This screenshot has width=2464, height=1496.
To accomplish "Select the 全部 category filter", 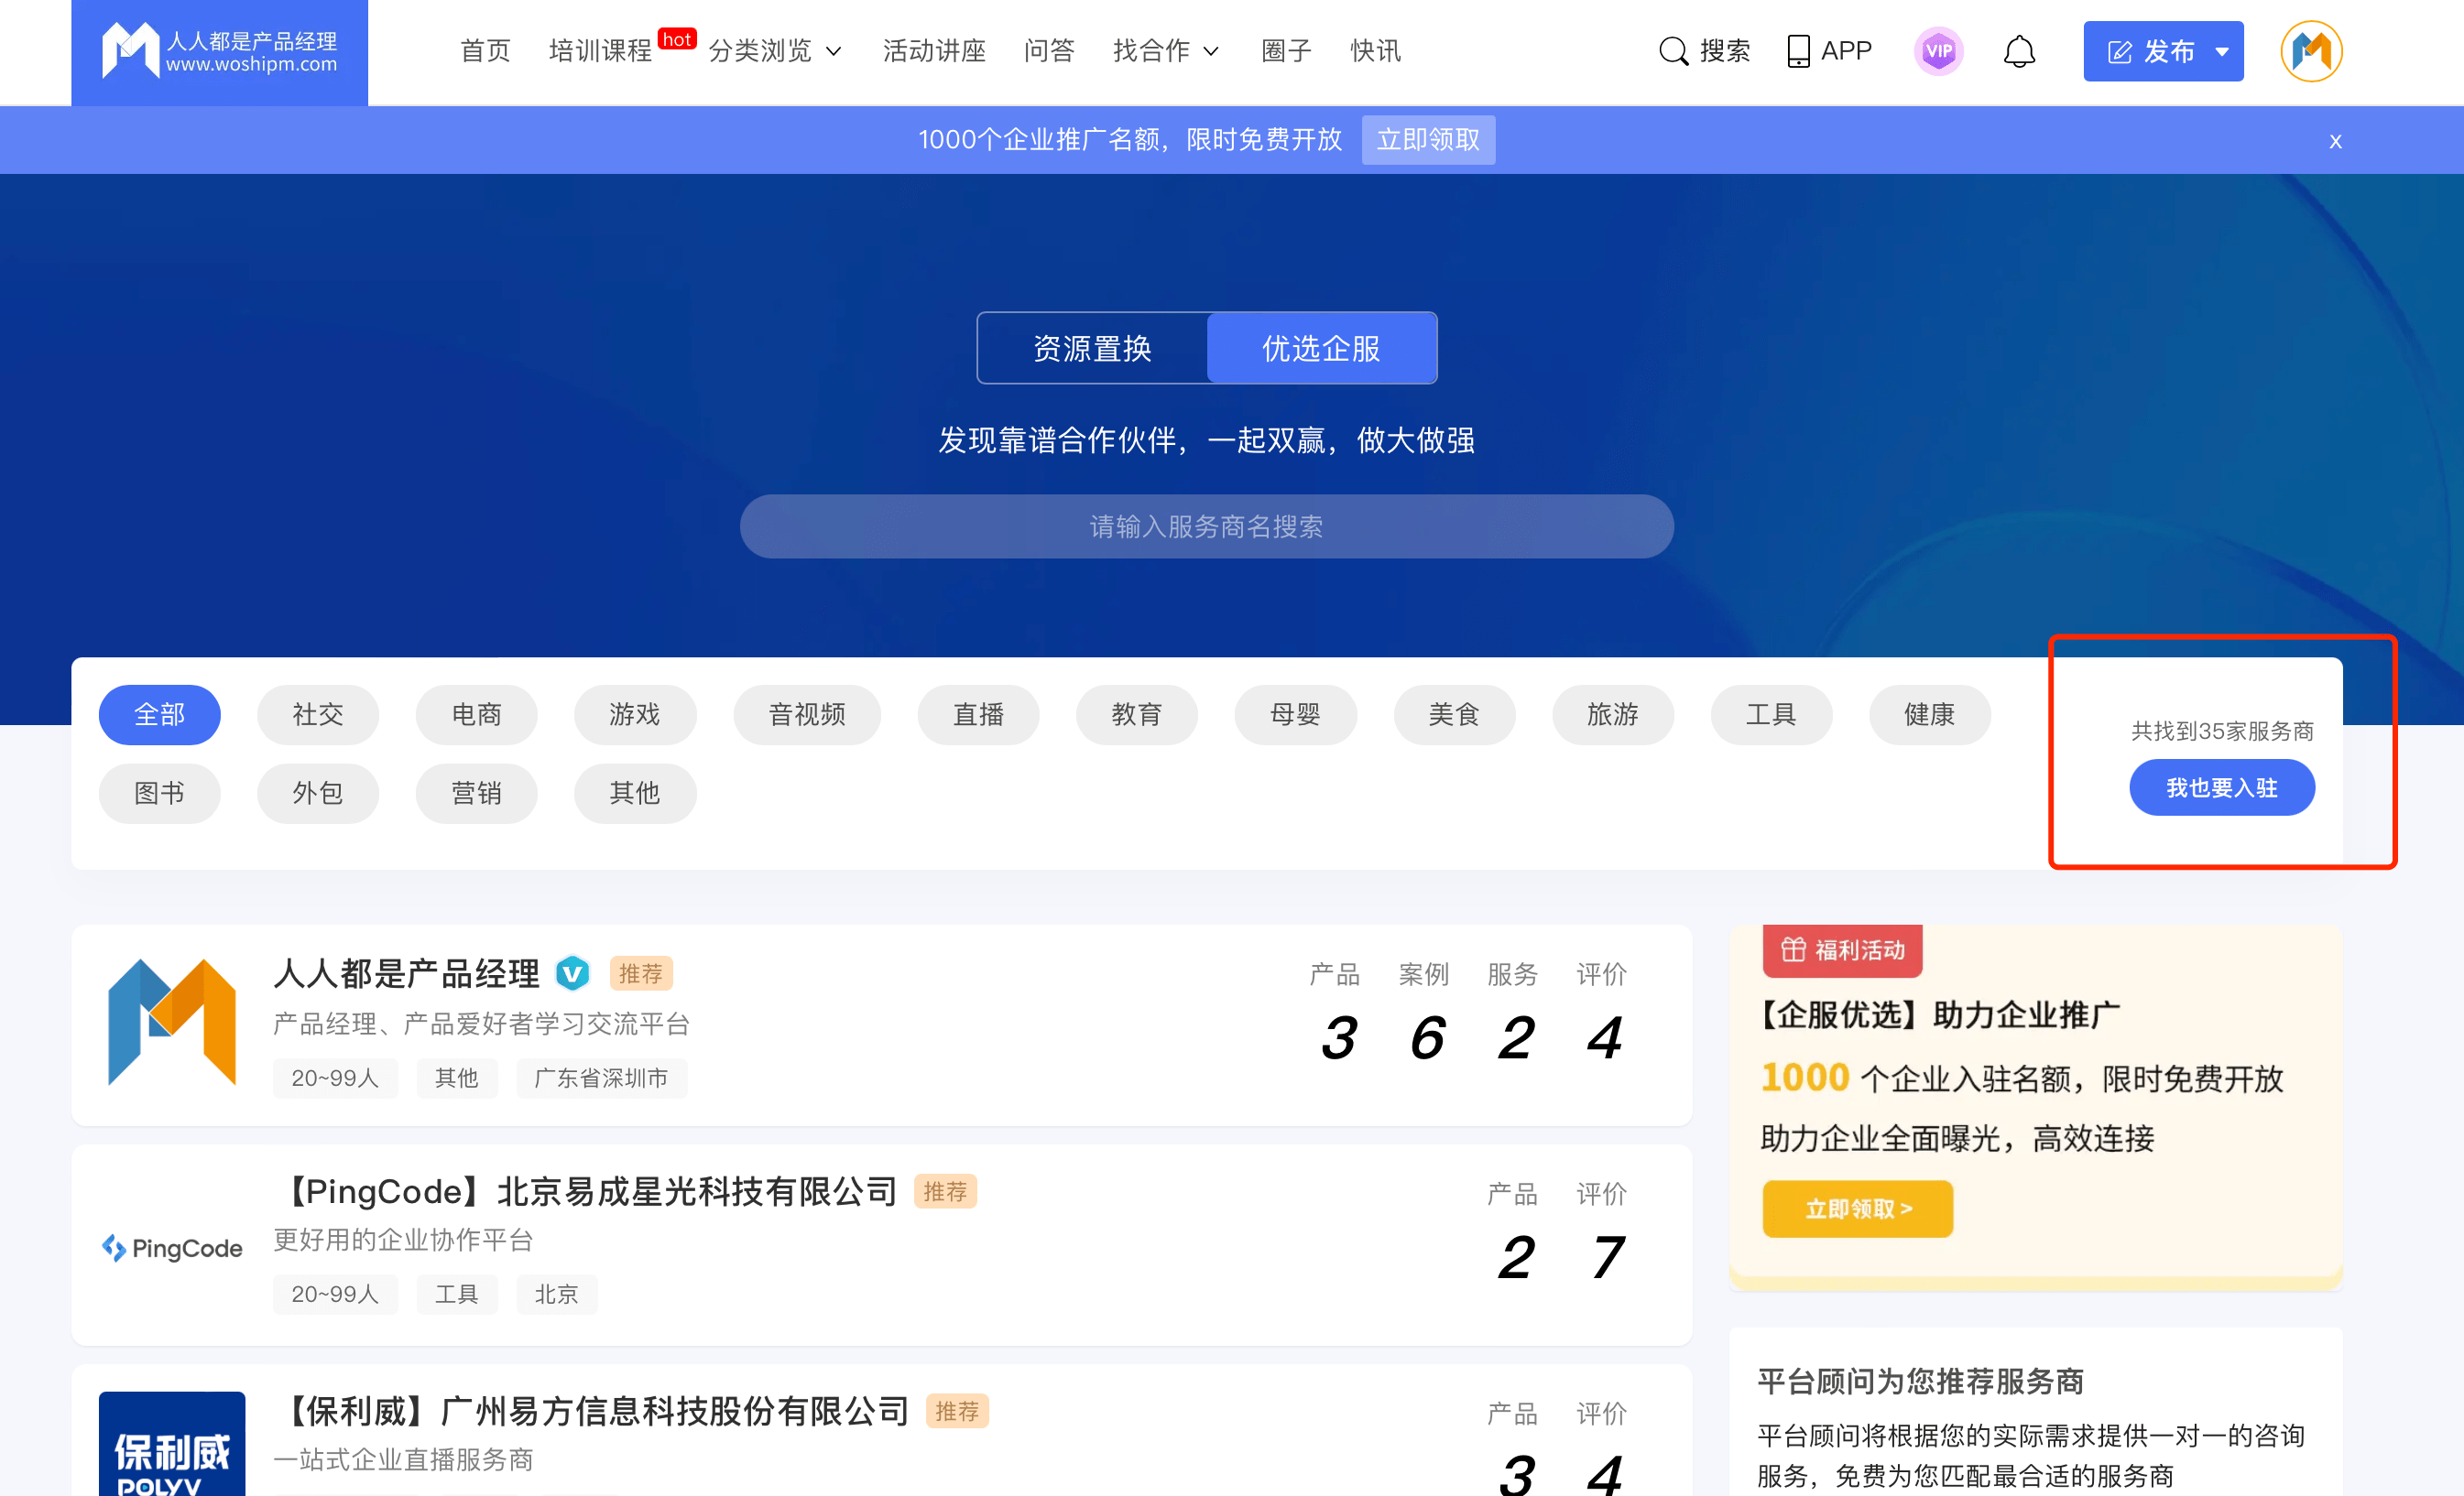I will click(x=159, y=714).
